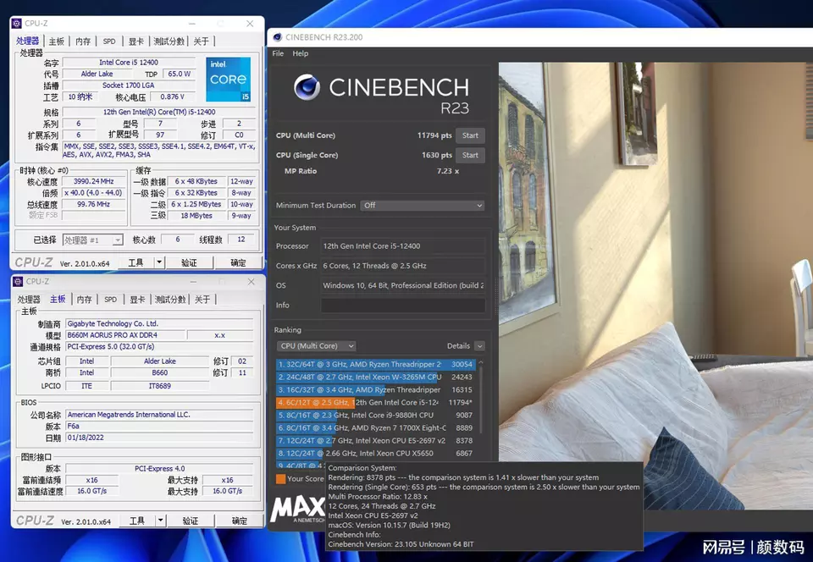Viewport: 813px width, 562px height.
Task: Select SPD tab in the mainboard CPU-Z window
Action: [x=110, y=300]
